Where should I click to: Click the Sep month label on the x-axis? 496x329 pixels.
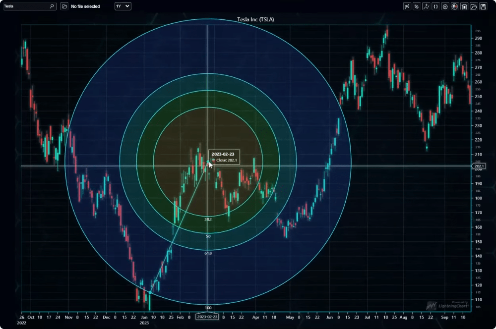(445, 317)
